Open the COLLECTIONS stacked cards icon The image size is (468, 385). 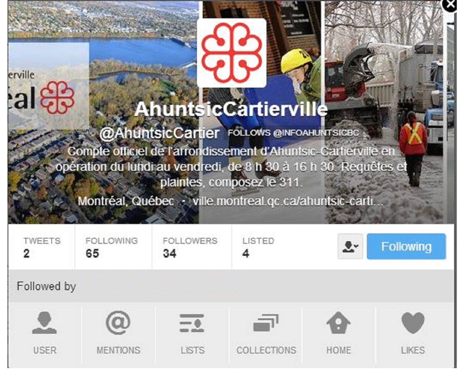(x=266, y=323)
